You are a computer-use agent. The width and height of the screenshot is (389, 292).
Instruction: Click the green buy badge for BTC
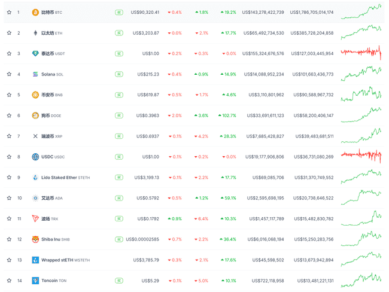pyautogui.click(x=119, y=12)
